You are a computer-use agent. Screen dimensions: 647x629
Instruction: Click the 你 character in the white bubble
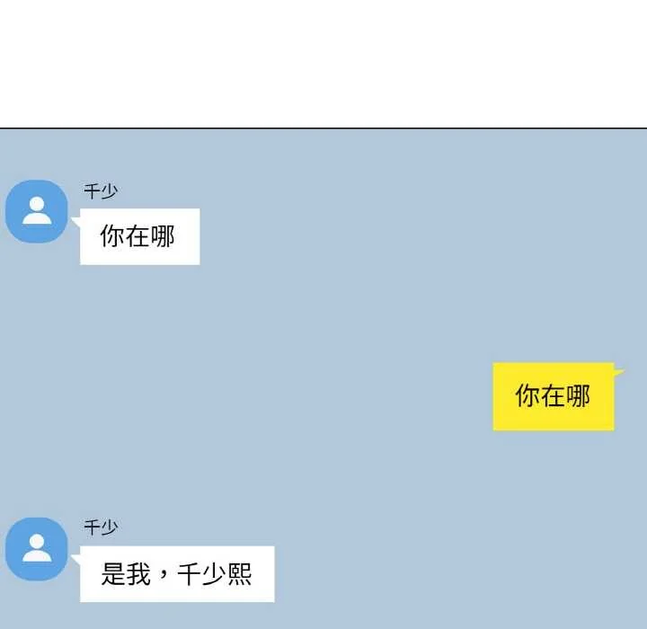point(112,236)
